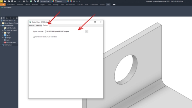
Task: Click the appearance color wheel icon
Action: (x=53, y=1)
